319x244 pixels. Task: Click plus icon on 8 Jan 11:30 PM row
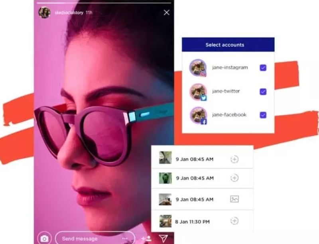click(234, 221)
